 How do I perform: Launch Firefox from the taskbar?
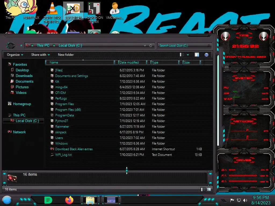[x=69, y=200]
